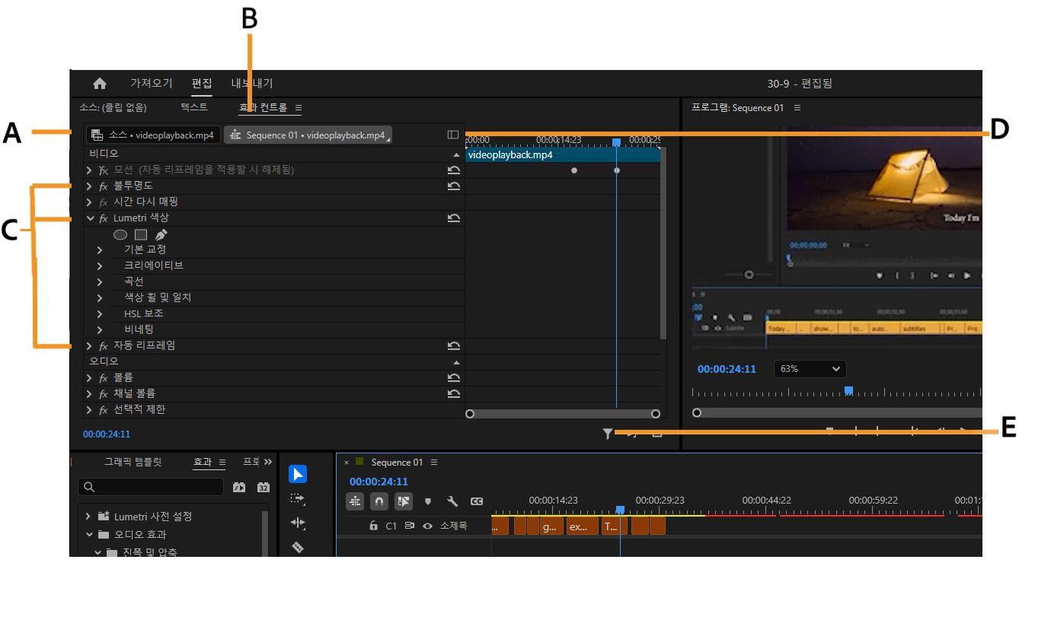
Task: Open the Sequence 01 timeline panel menu
Action: pyautogui.click(x=434, y=463)
